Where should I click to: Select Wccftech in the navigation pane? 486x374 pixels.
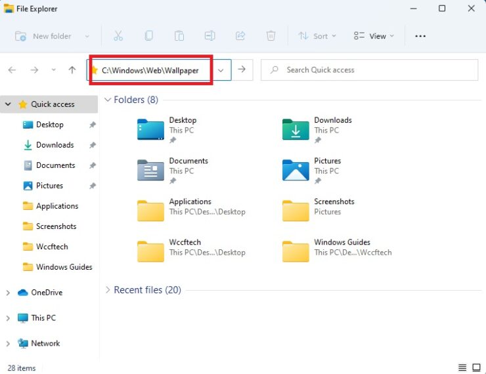[52, 247]
